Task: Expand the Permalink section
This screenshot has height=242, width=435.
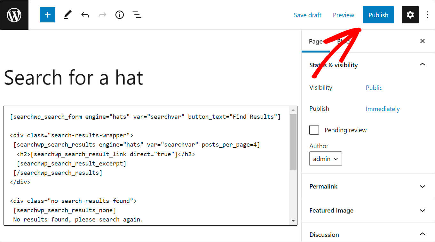Action: [368, 186]
